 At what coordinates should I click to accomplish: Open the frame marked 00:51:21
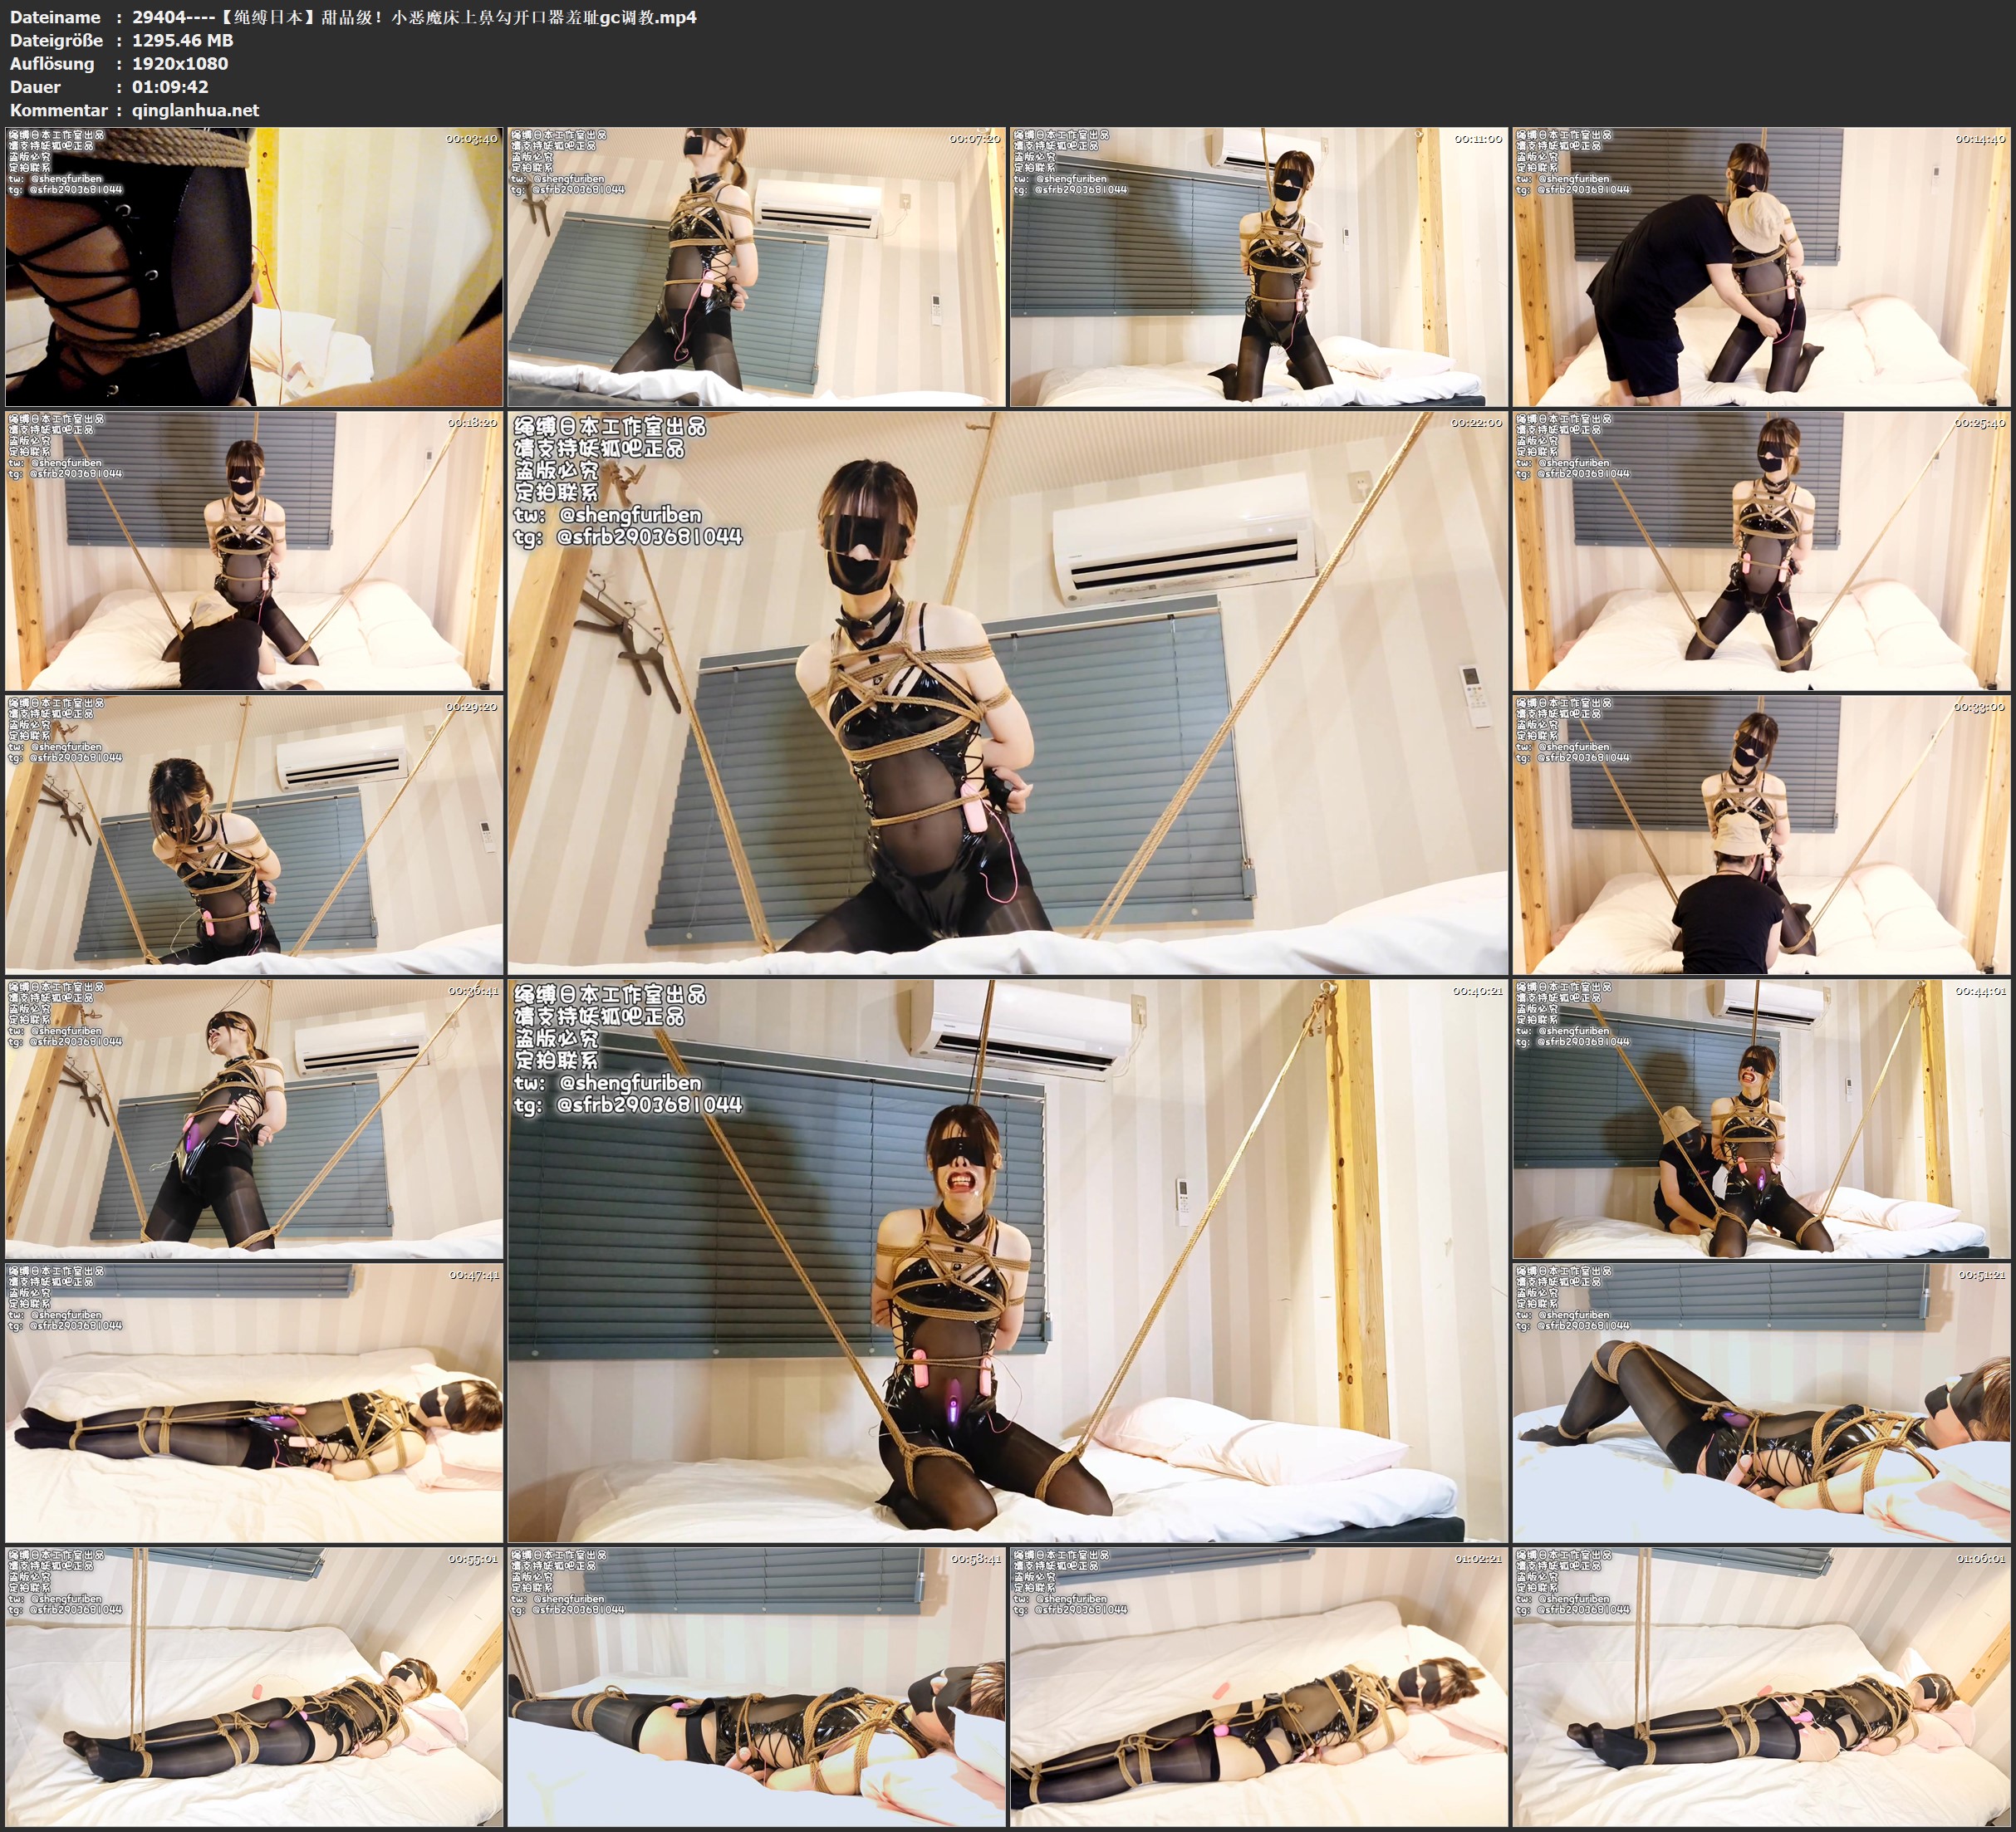pyautogui.click(x=1760, y=1402)
